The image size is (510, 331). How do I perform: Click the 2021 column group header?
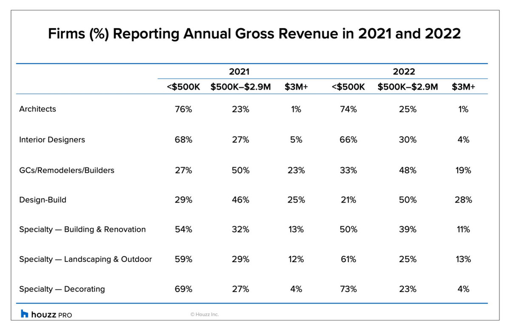pos(239,71)
